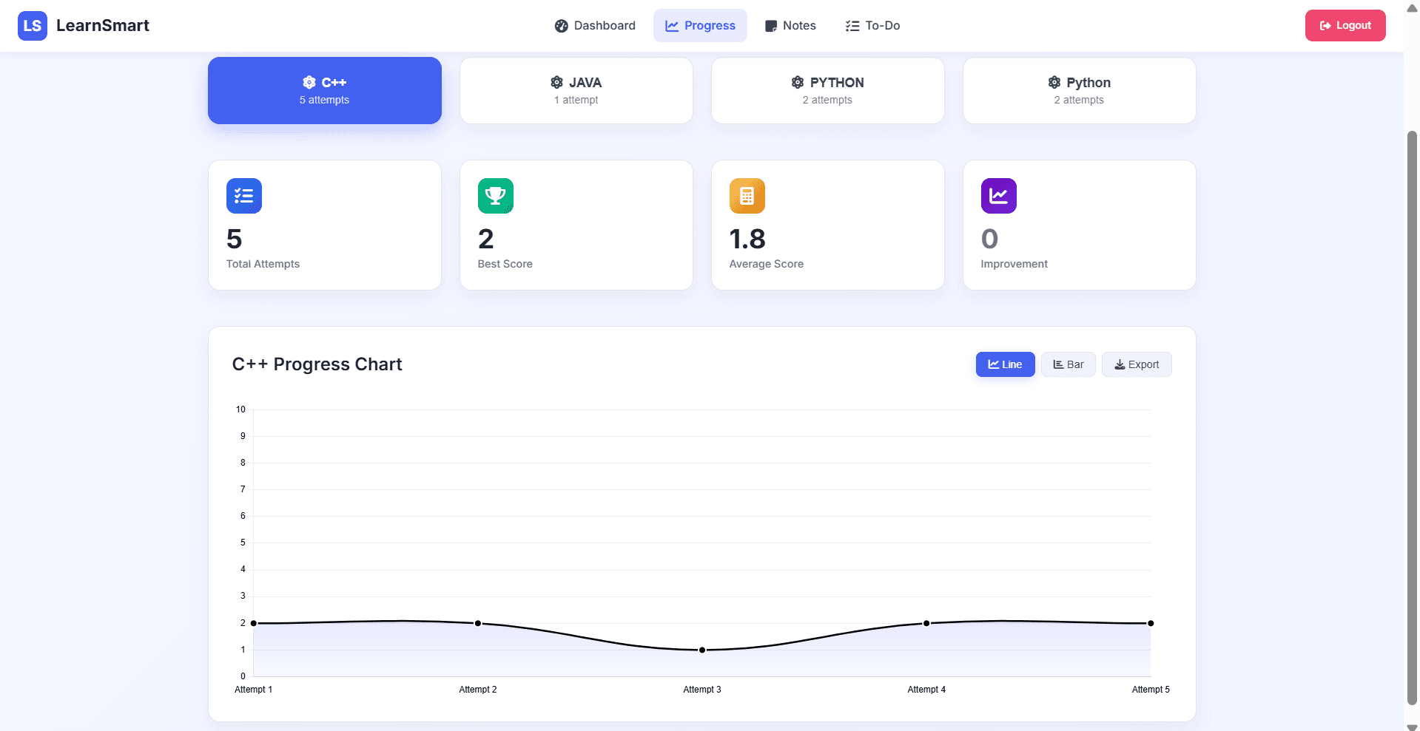Screen dimensions: 1420x731
Task: Click the To-Do list icon
Action: tap(852, 26)
